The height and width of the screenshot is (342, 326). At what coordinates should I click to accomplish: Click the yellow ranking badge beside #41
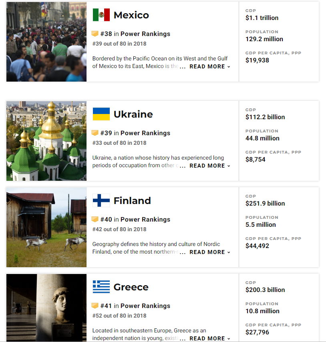click(x=95, y=306)
